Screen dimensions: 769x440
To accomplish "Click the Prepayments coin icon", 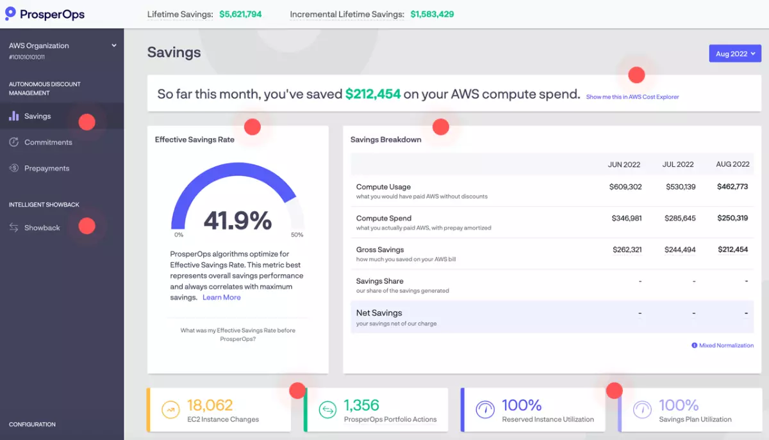I will coord(14,168).
